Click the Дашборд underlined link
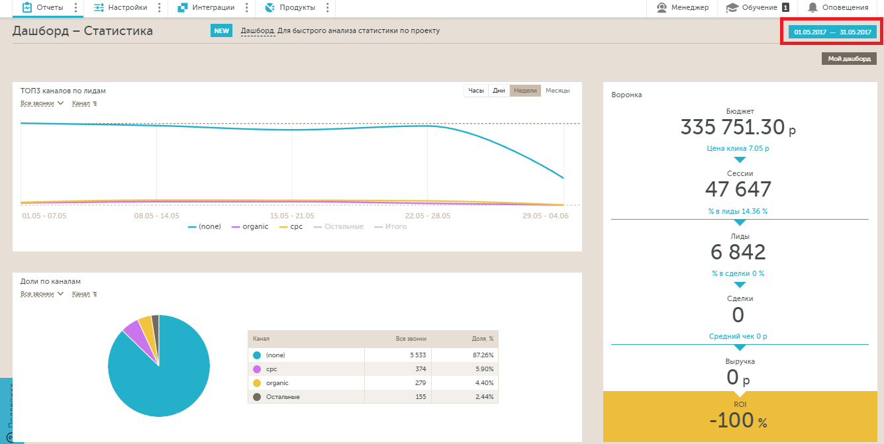 (257, 31)
